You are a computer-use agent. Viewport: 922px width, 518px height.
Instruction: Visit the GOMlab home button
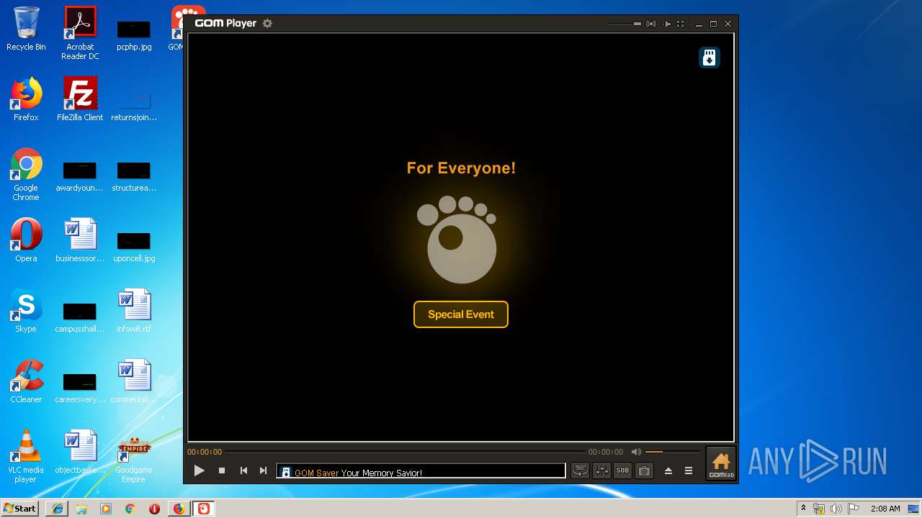[720, 464]
